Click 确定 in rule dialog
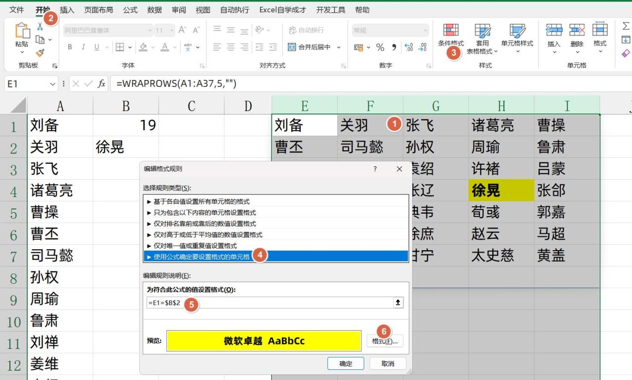 coord(346,364)
